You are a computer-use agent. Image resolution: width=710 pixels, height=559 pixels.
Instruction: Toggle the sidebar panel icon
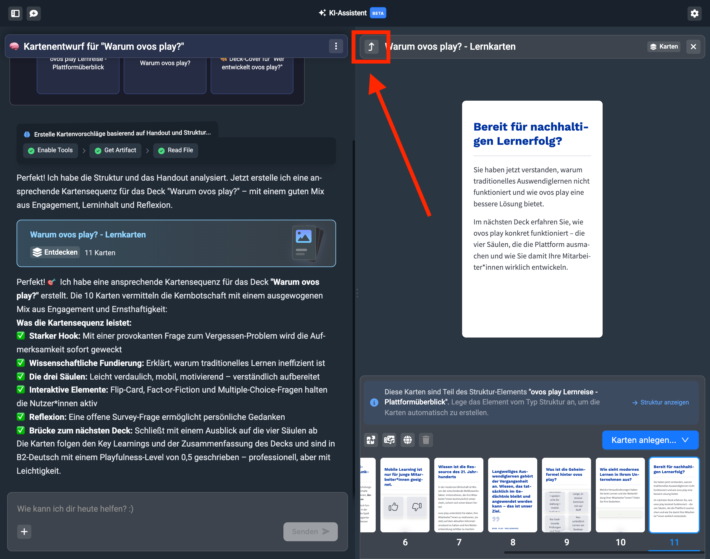[15, 13]
